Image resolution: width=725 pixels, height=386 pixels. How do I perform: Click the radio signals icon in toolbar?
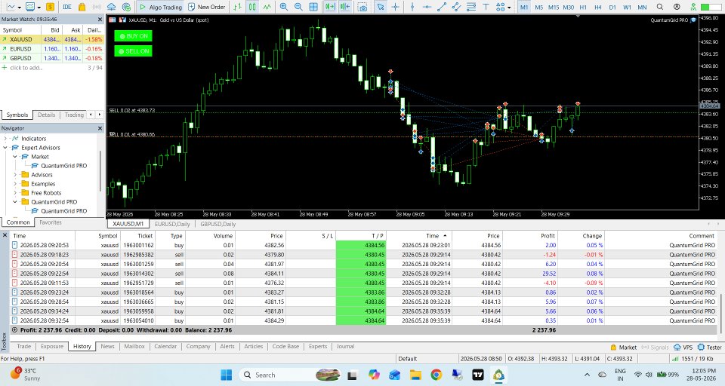(x=97, y=7)
